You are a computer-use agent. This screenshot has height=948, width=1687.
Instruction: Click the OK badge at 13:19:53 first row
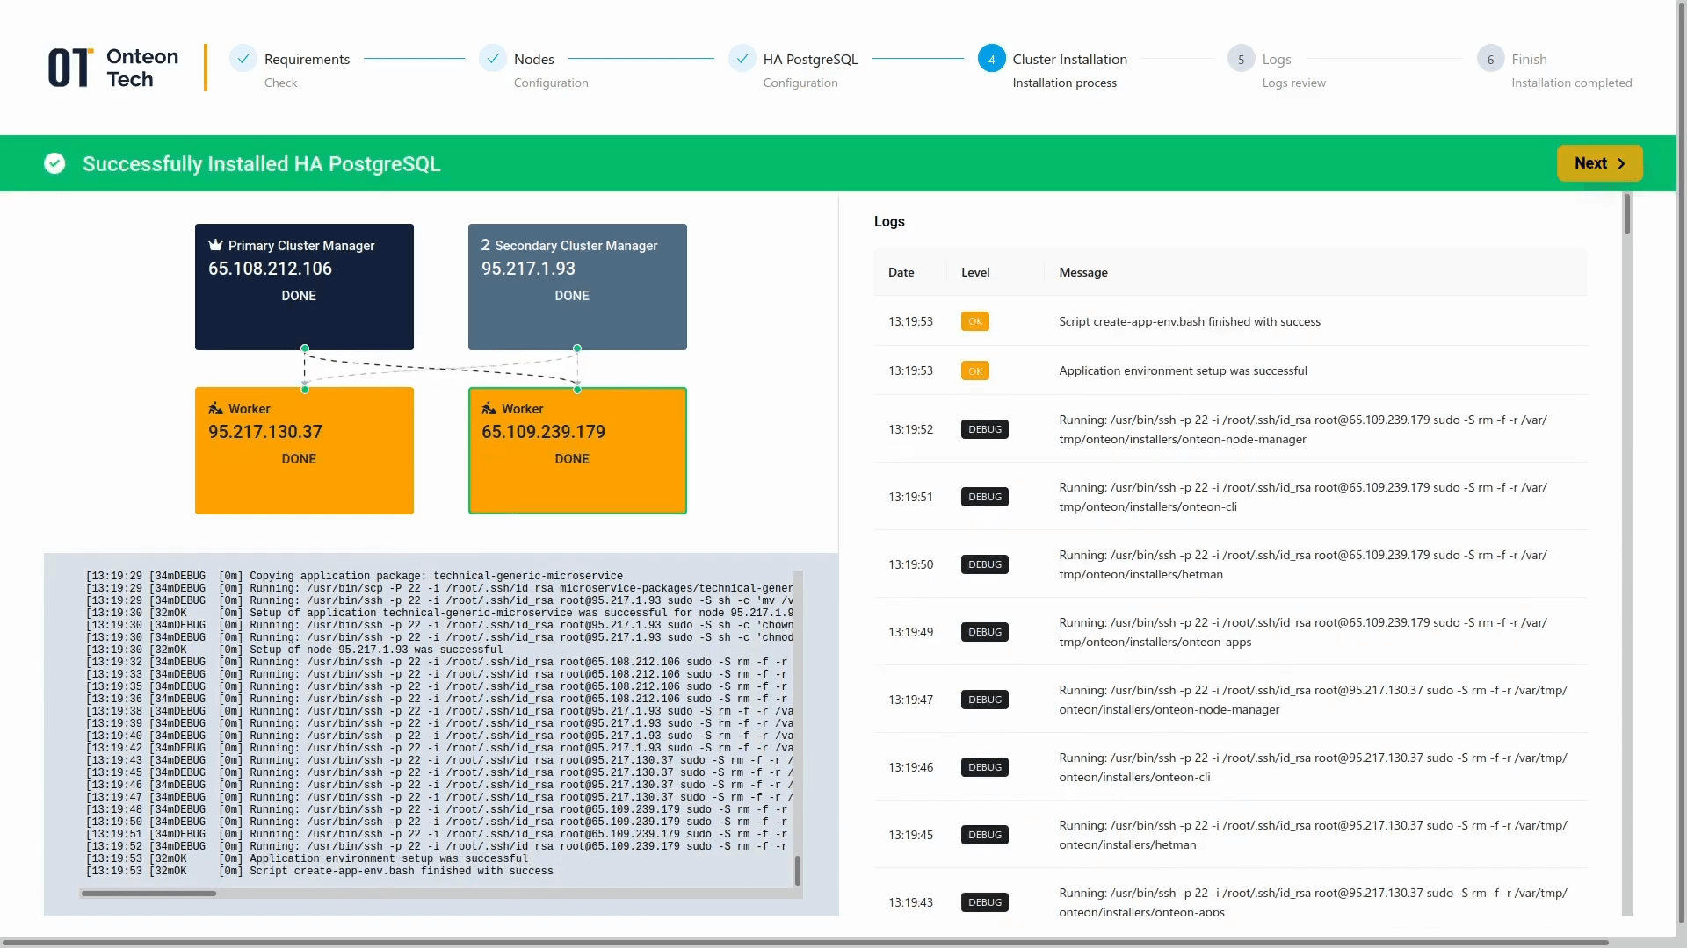974,321
